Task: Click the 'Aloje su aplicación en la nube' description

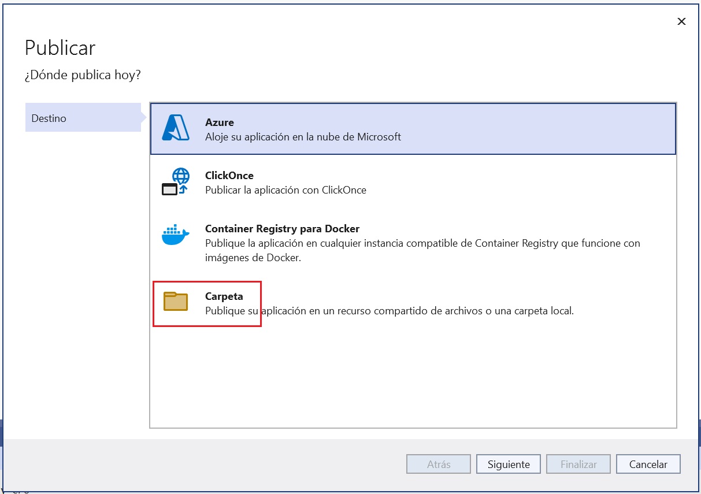Action: click(303, 137)
